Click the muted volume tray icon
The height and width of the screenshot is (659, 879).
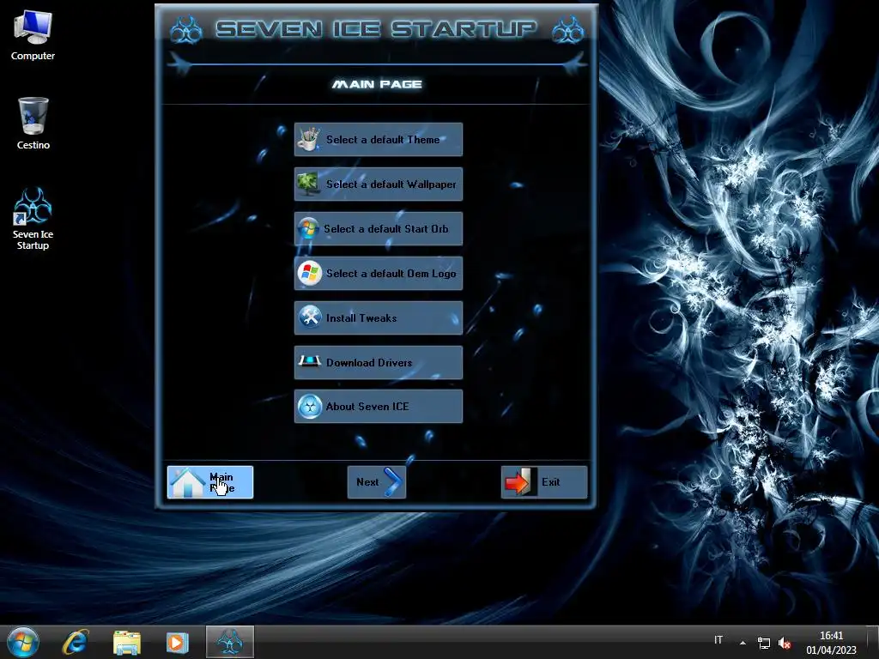(785, 644)
